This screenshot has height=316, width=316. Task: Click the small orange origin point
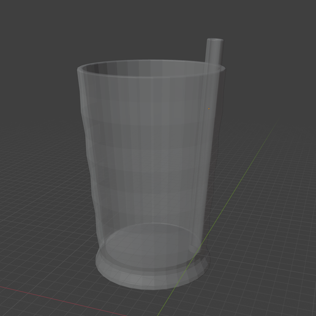pyautogui.click(x=209, y=109)
